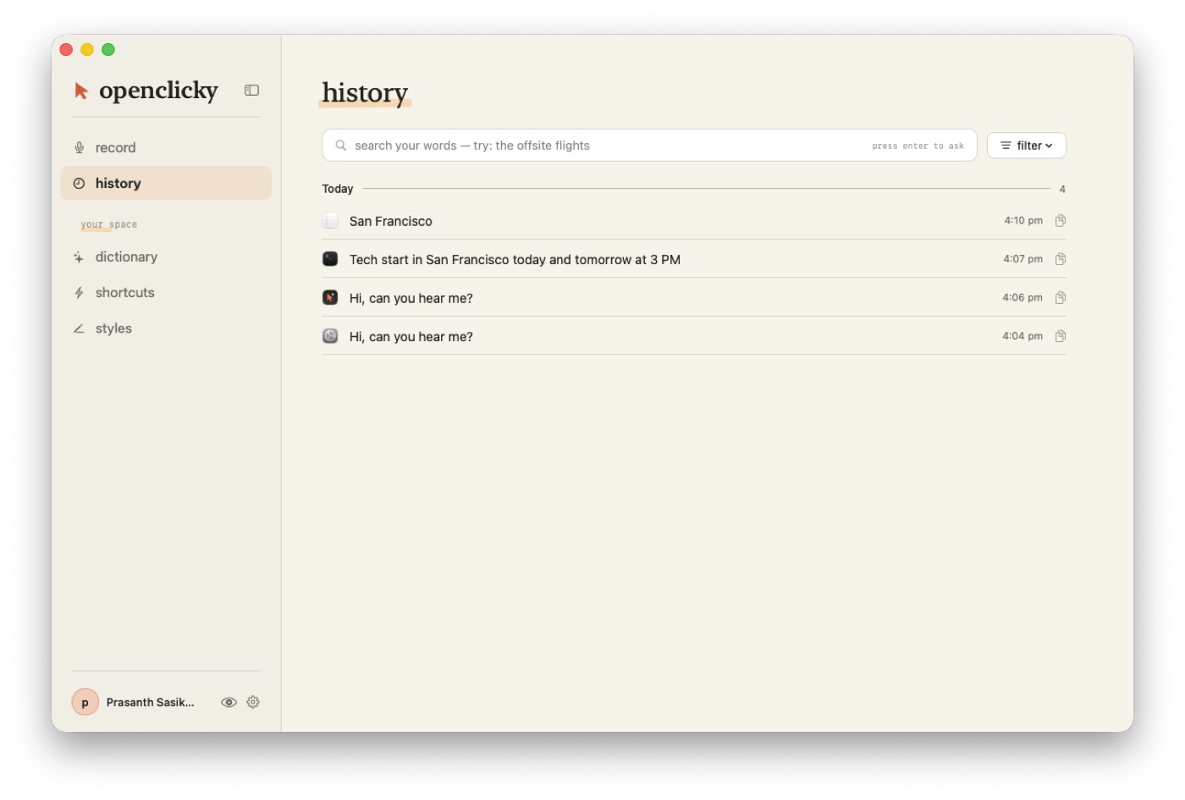Click the magnifier icon in search field
Image resolution: width=1185 pixels, height=800 pixels.
340,146
